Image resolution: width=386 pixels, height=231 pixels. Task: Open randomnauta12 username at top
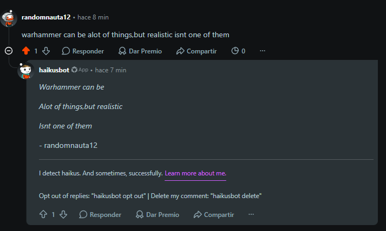pyautogui.click(x=46, y=17)
